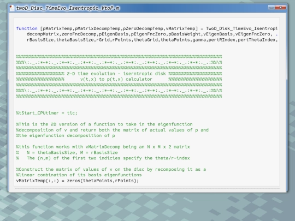Image resolution: width=295 pixels, height=221 pixels.
Task: Close the twoD_Disc_TimeEvo_Isentropic_VtoP.m window
Action: [x=280, y=8]
